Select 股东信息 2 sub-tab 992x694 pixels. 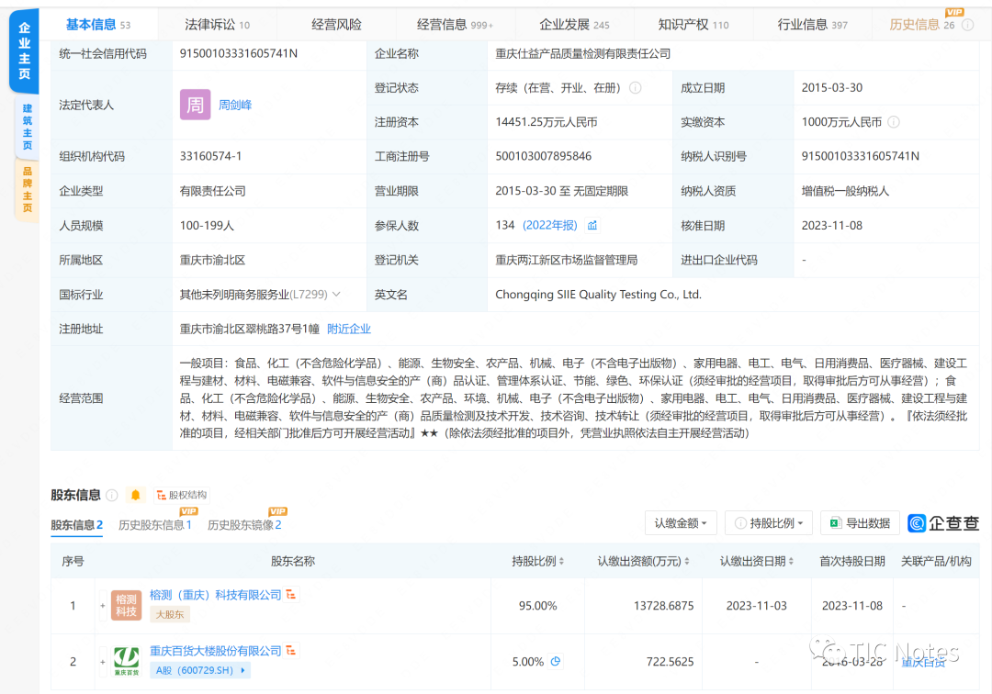(x=76, y=524)
